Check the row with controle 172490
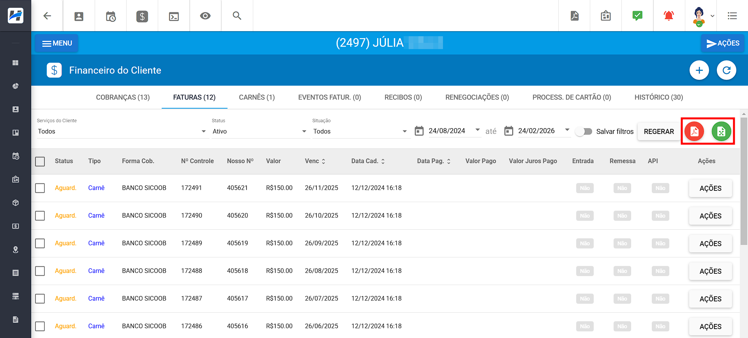The width and height of the screenshot is (748, 338). coord(40,216)
